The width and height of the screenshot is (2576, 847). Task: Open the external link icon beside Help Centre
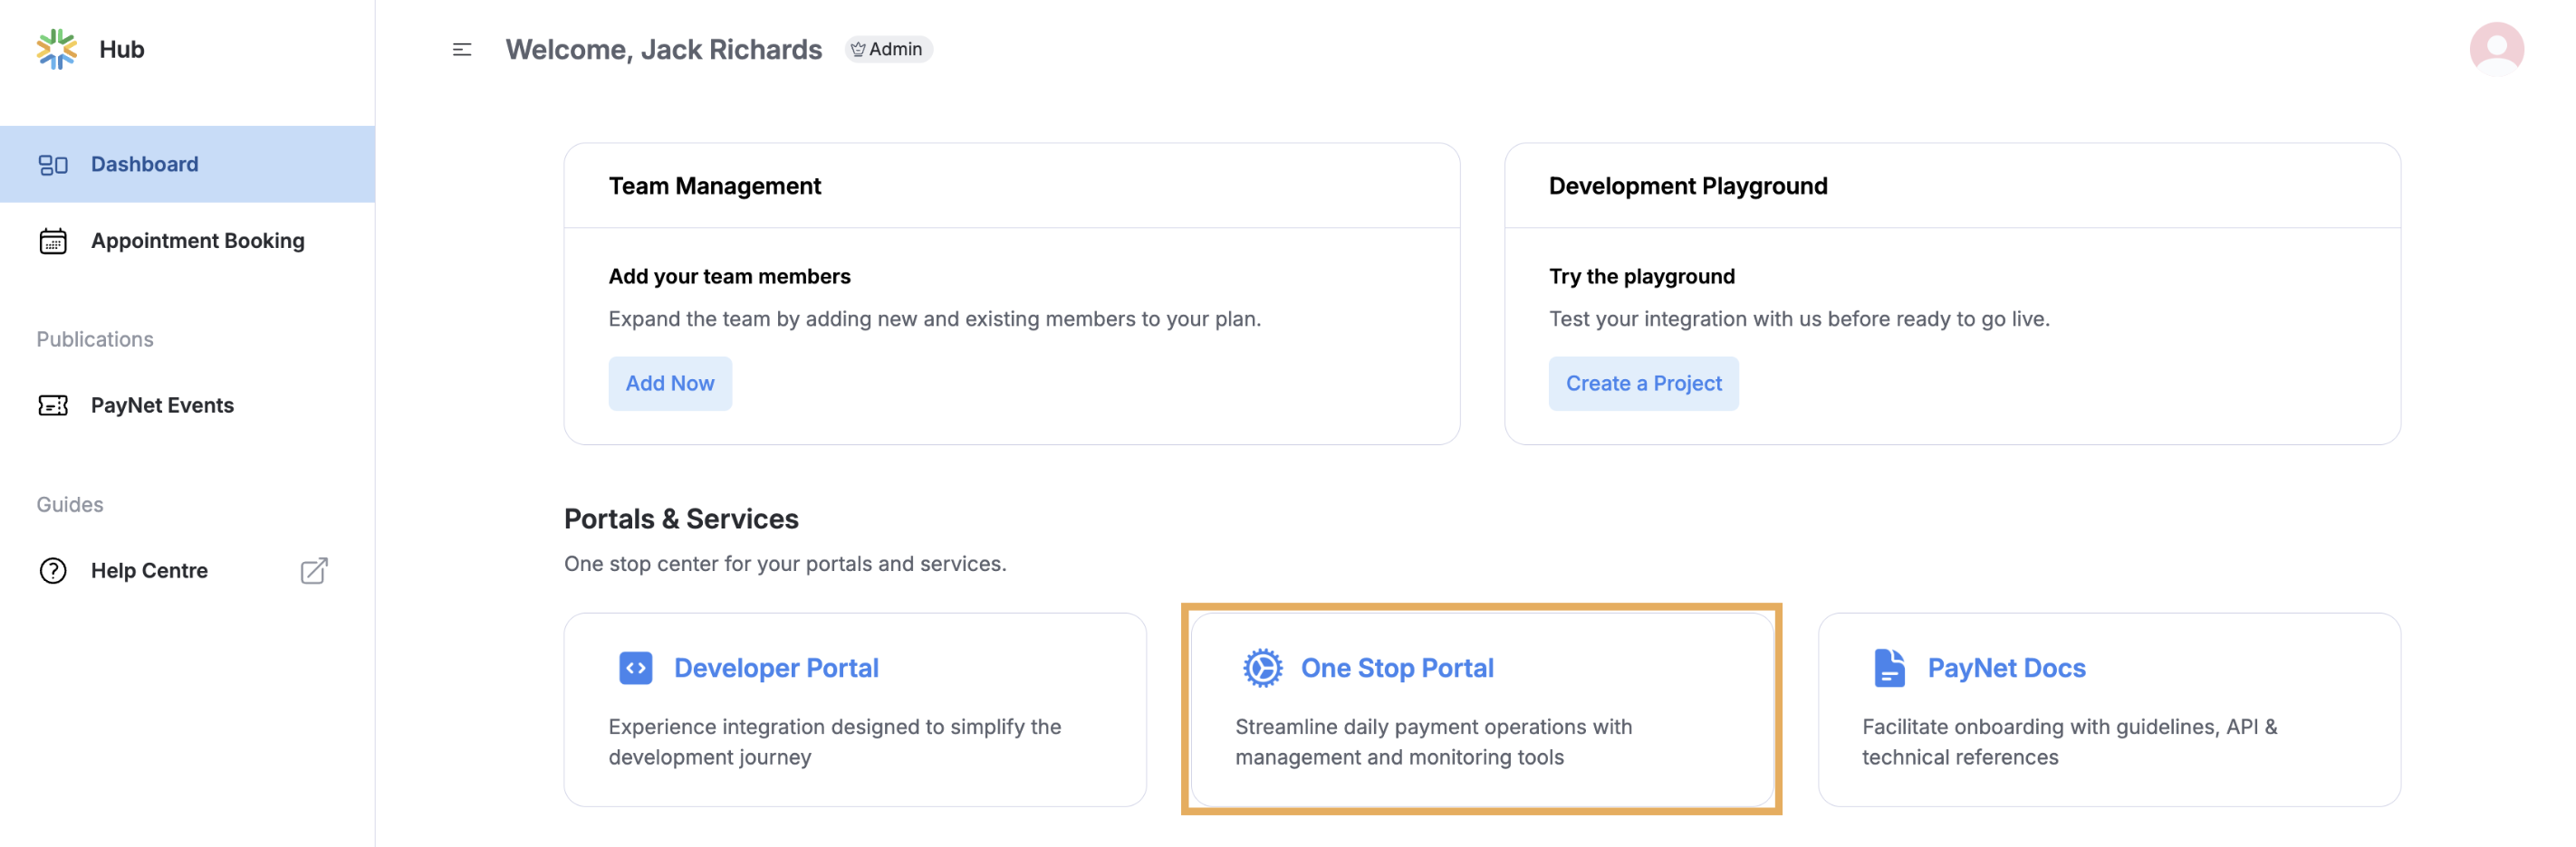(313, 570)
